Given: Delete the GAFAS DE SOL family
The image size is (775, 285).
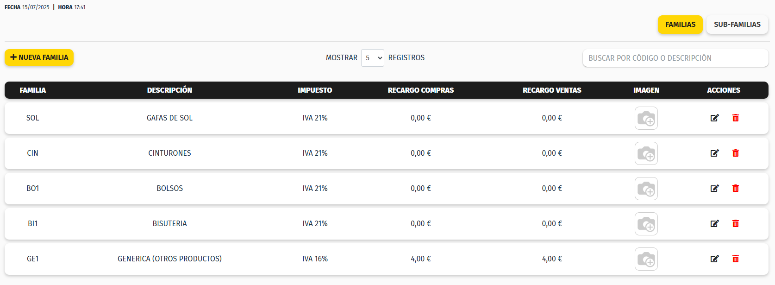Looking at the screenshot, I should click(x=735, y=118).
